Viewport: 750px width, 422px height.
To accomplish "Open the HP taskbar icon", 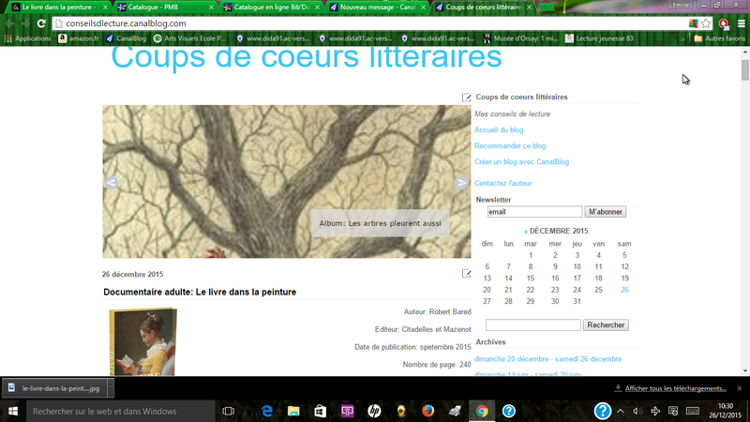I will click(x=374, y=411).
